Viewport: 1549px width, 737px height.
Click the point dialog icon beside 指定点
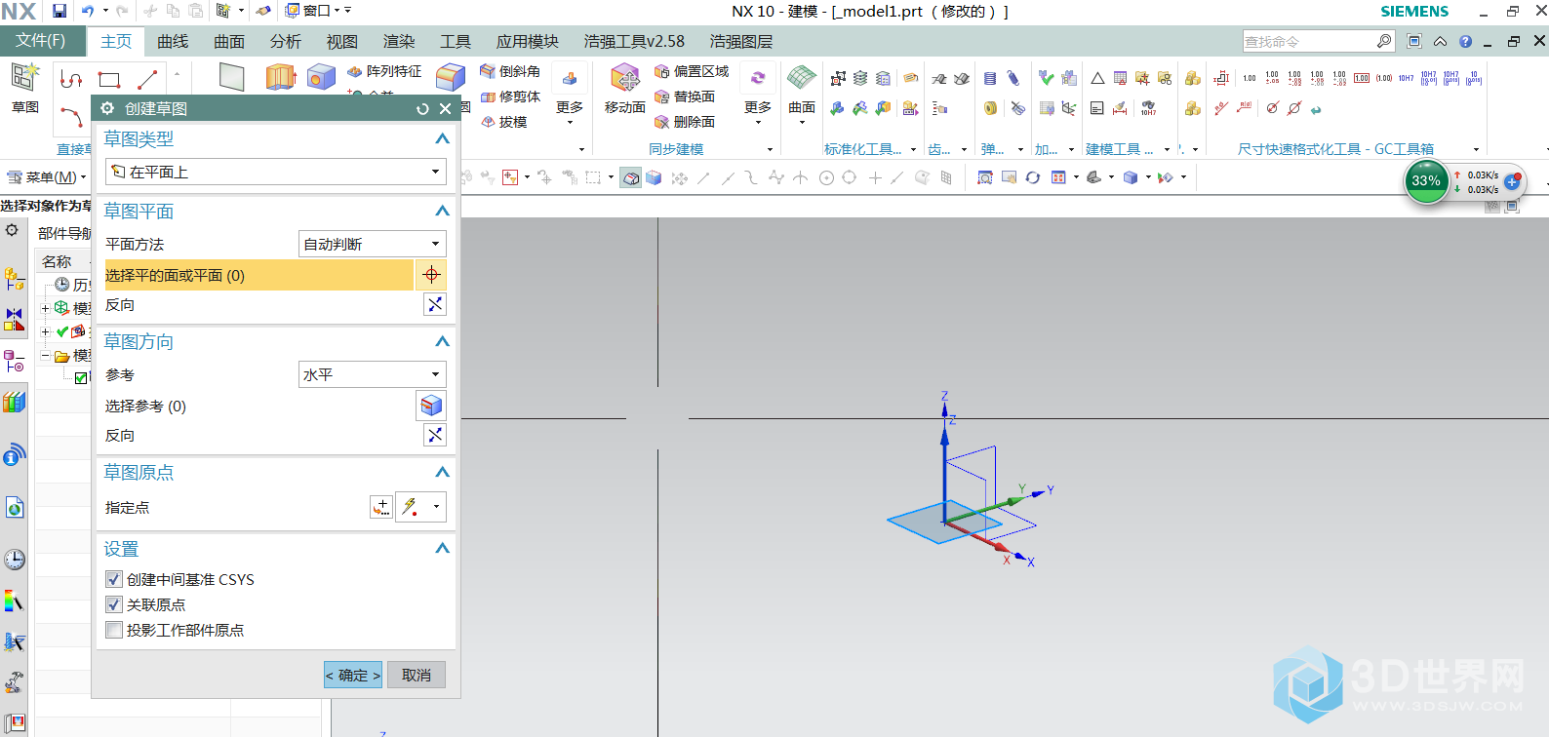381,507
